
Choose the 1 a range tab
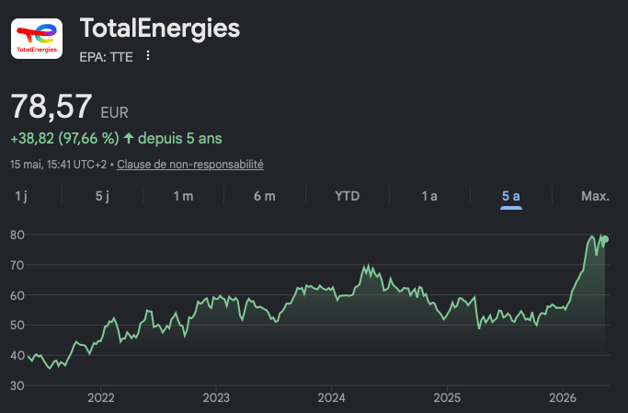click(429, 196)
